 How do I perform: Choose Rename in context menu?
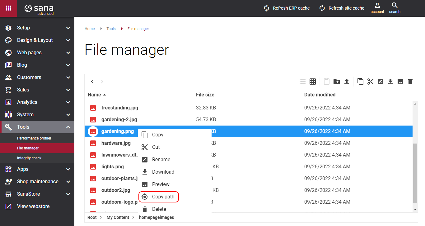click(x=175, y=160)
